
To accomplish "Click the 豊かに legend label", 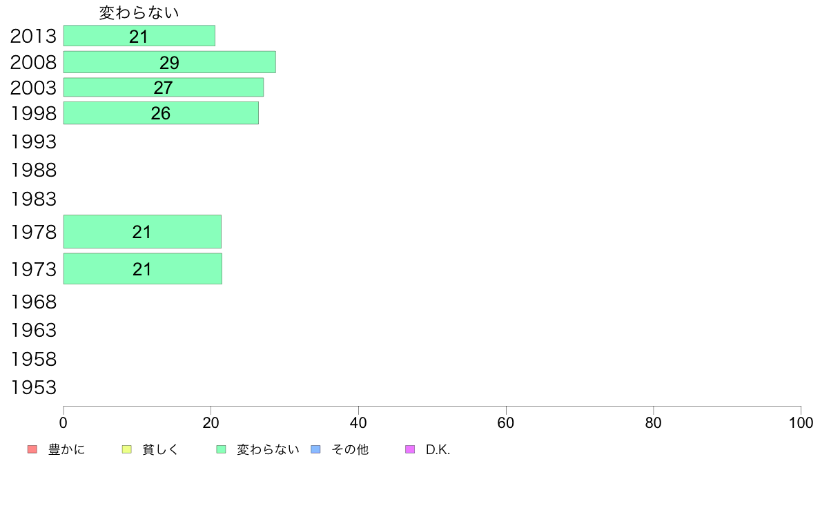I will click(x=66, y=449).
